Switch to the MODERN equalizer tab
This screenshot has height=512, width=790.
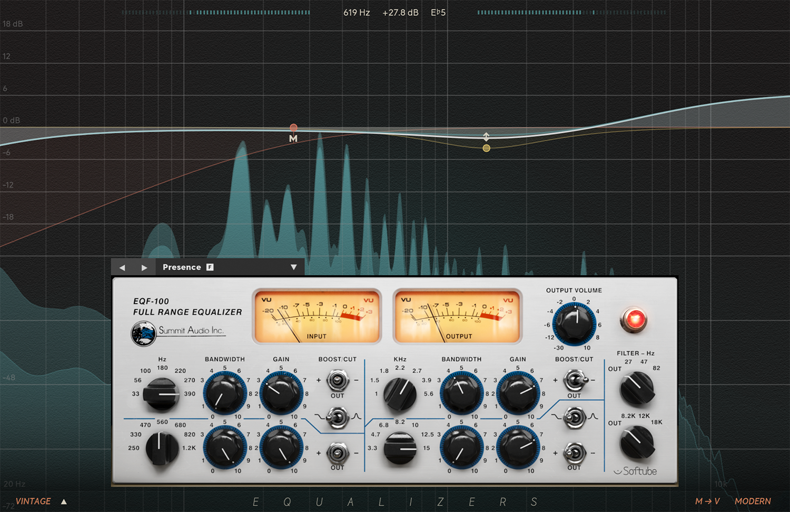[x=752, y=501]
